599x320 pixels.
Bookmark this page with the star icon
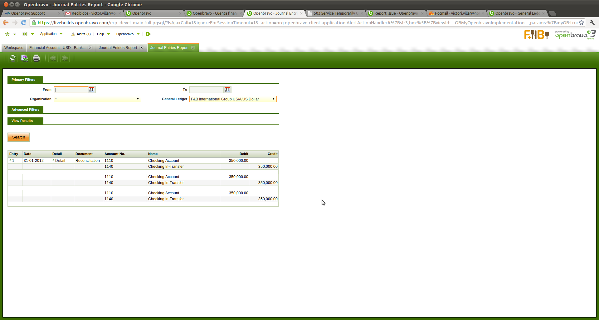(x=582, y=22)
